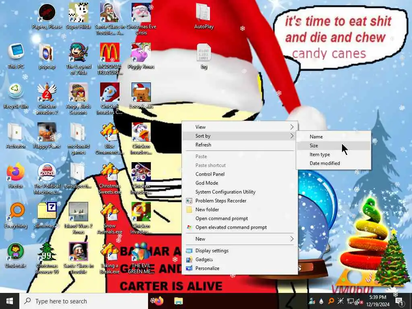Open the popcap folder icon
Image resolution: width=412 pixels, height=309 pixels.
(47, 56)
